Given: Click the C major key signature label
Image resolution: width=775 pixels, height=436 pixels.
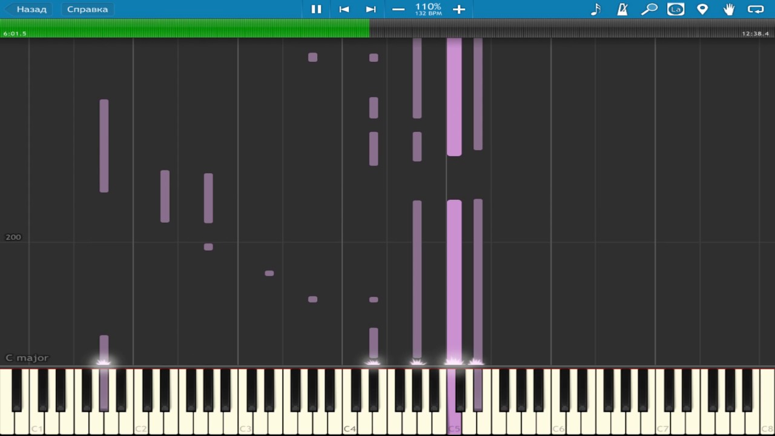Looking at the screenshot, I should point(27,358).
